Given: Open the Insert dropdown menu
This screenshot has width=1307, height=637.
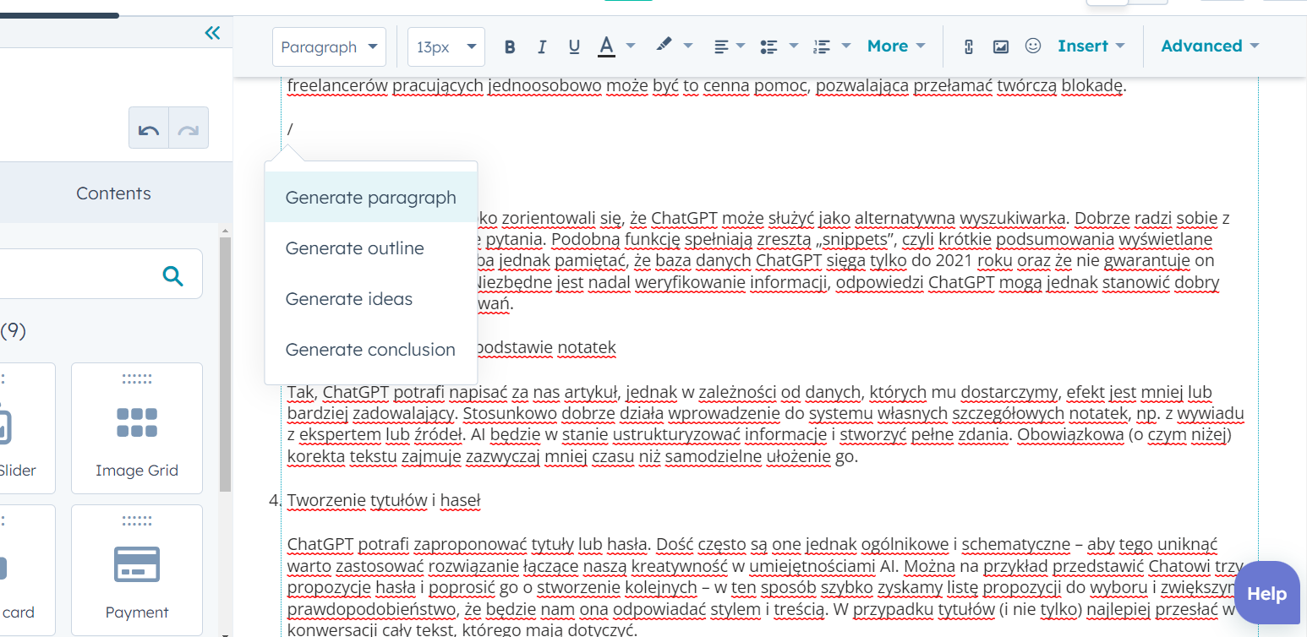Looking at the screenshot, I should click(x=1091, y=46).
